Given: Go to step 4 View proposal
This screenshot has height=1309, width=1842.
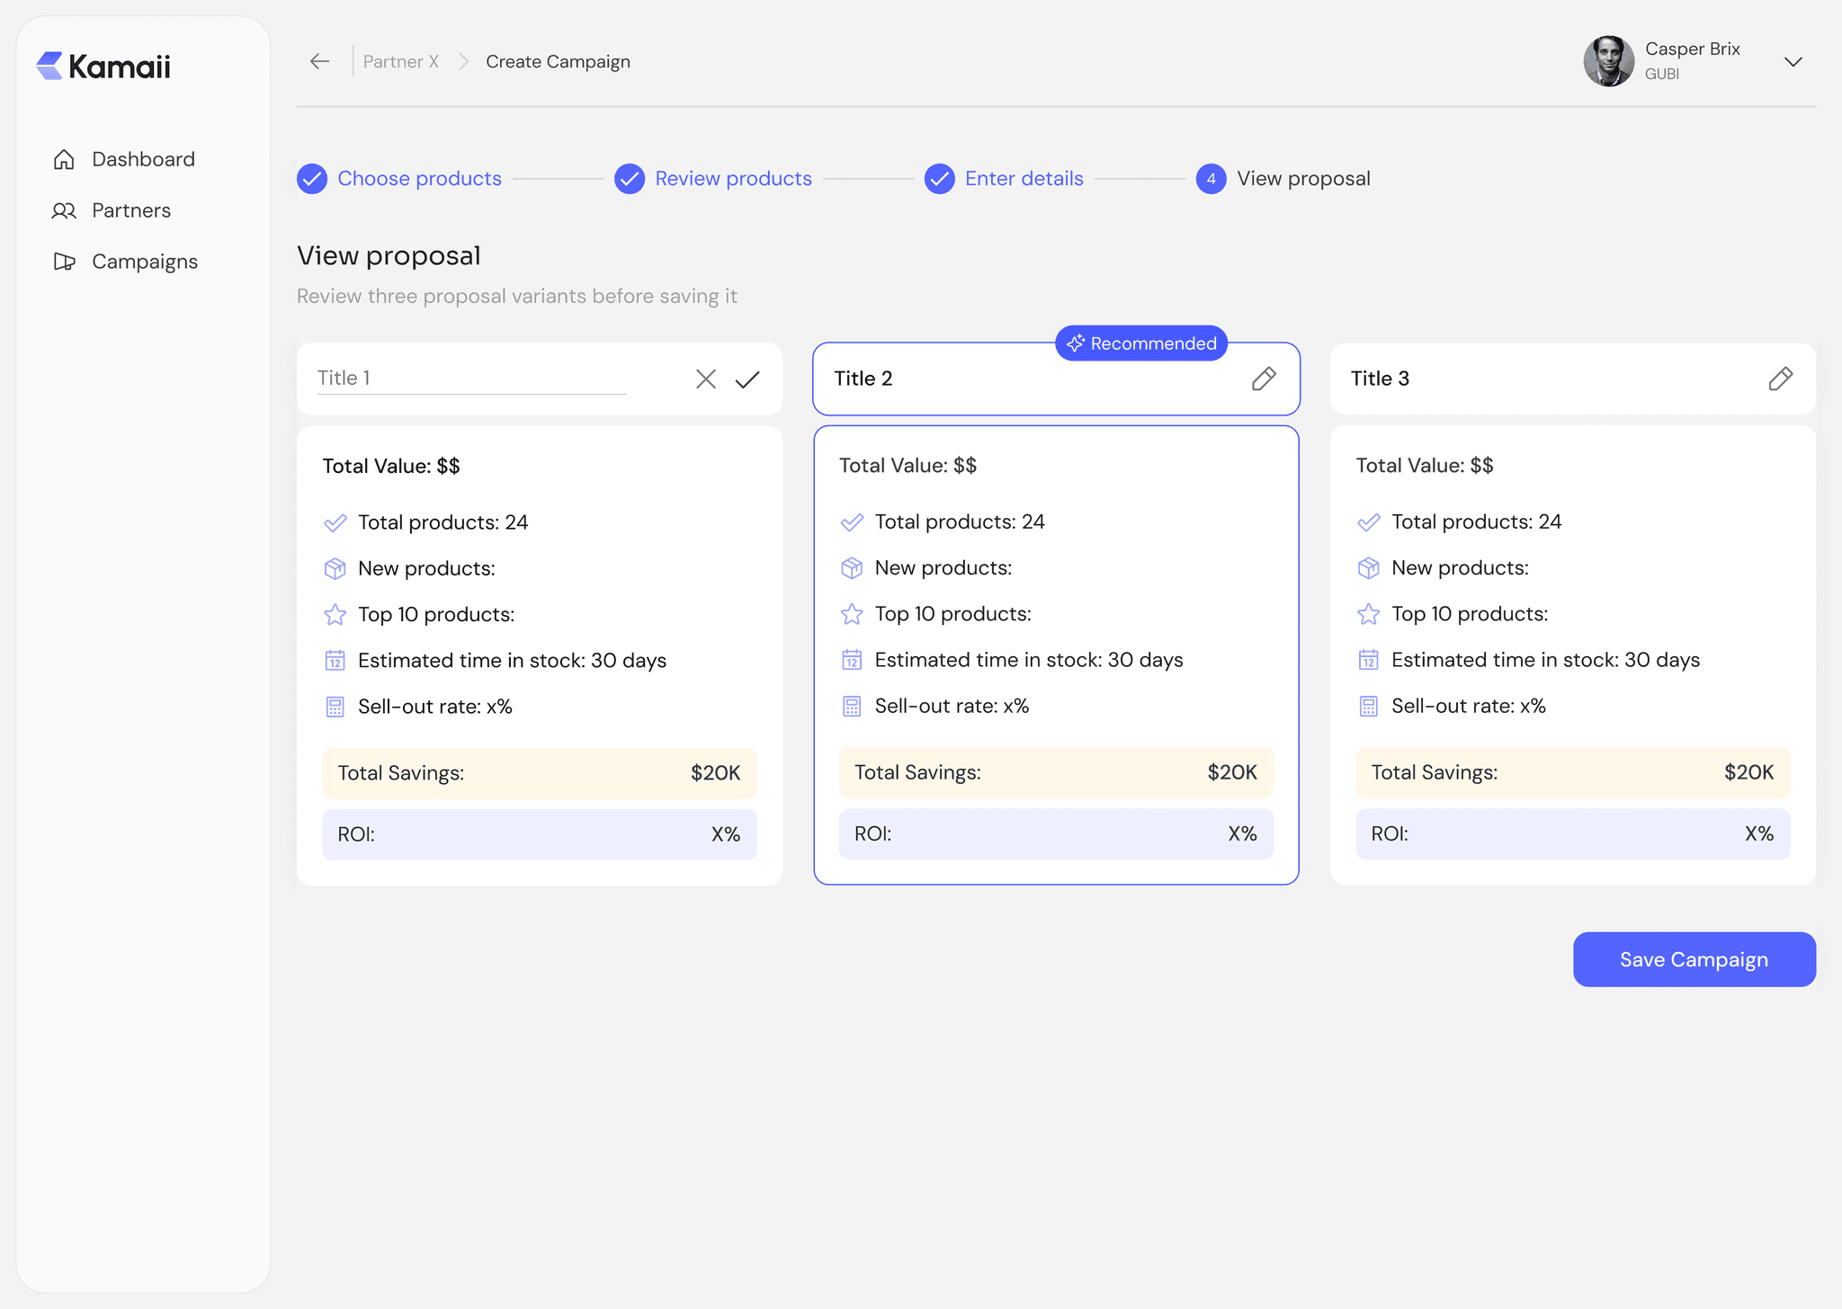Looking at the screenshot, I should coord(1212,179).
